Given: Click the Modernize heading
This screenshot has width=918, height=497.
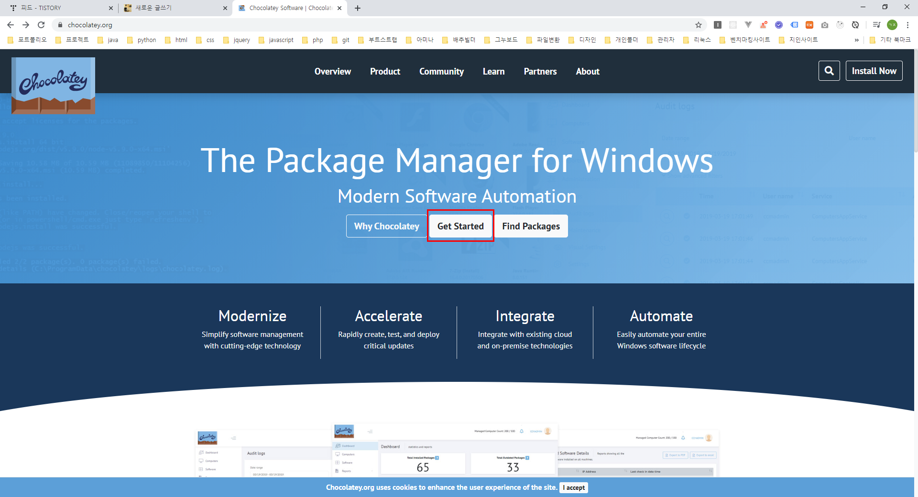Looking at the screenshot, I should tap(252, 316).
